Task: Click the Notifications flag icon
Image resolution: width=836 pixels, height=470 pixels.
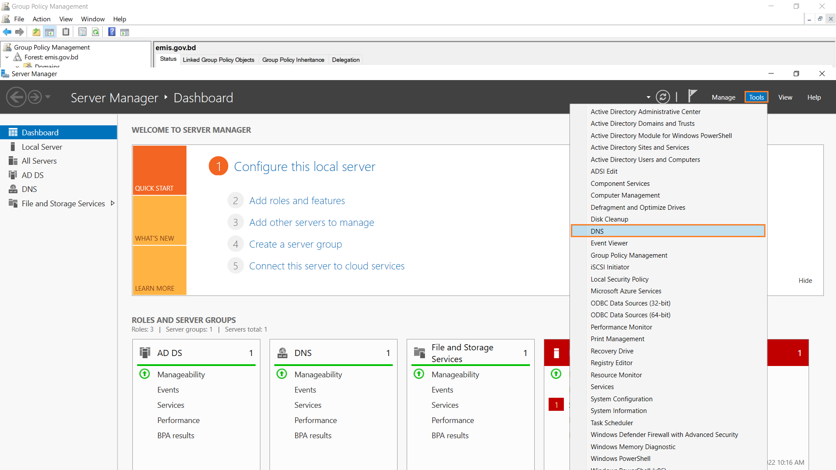Action: 692,96
